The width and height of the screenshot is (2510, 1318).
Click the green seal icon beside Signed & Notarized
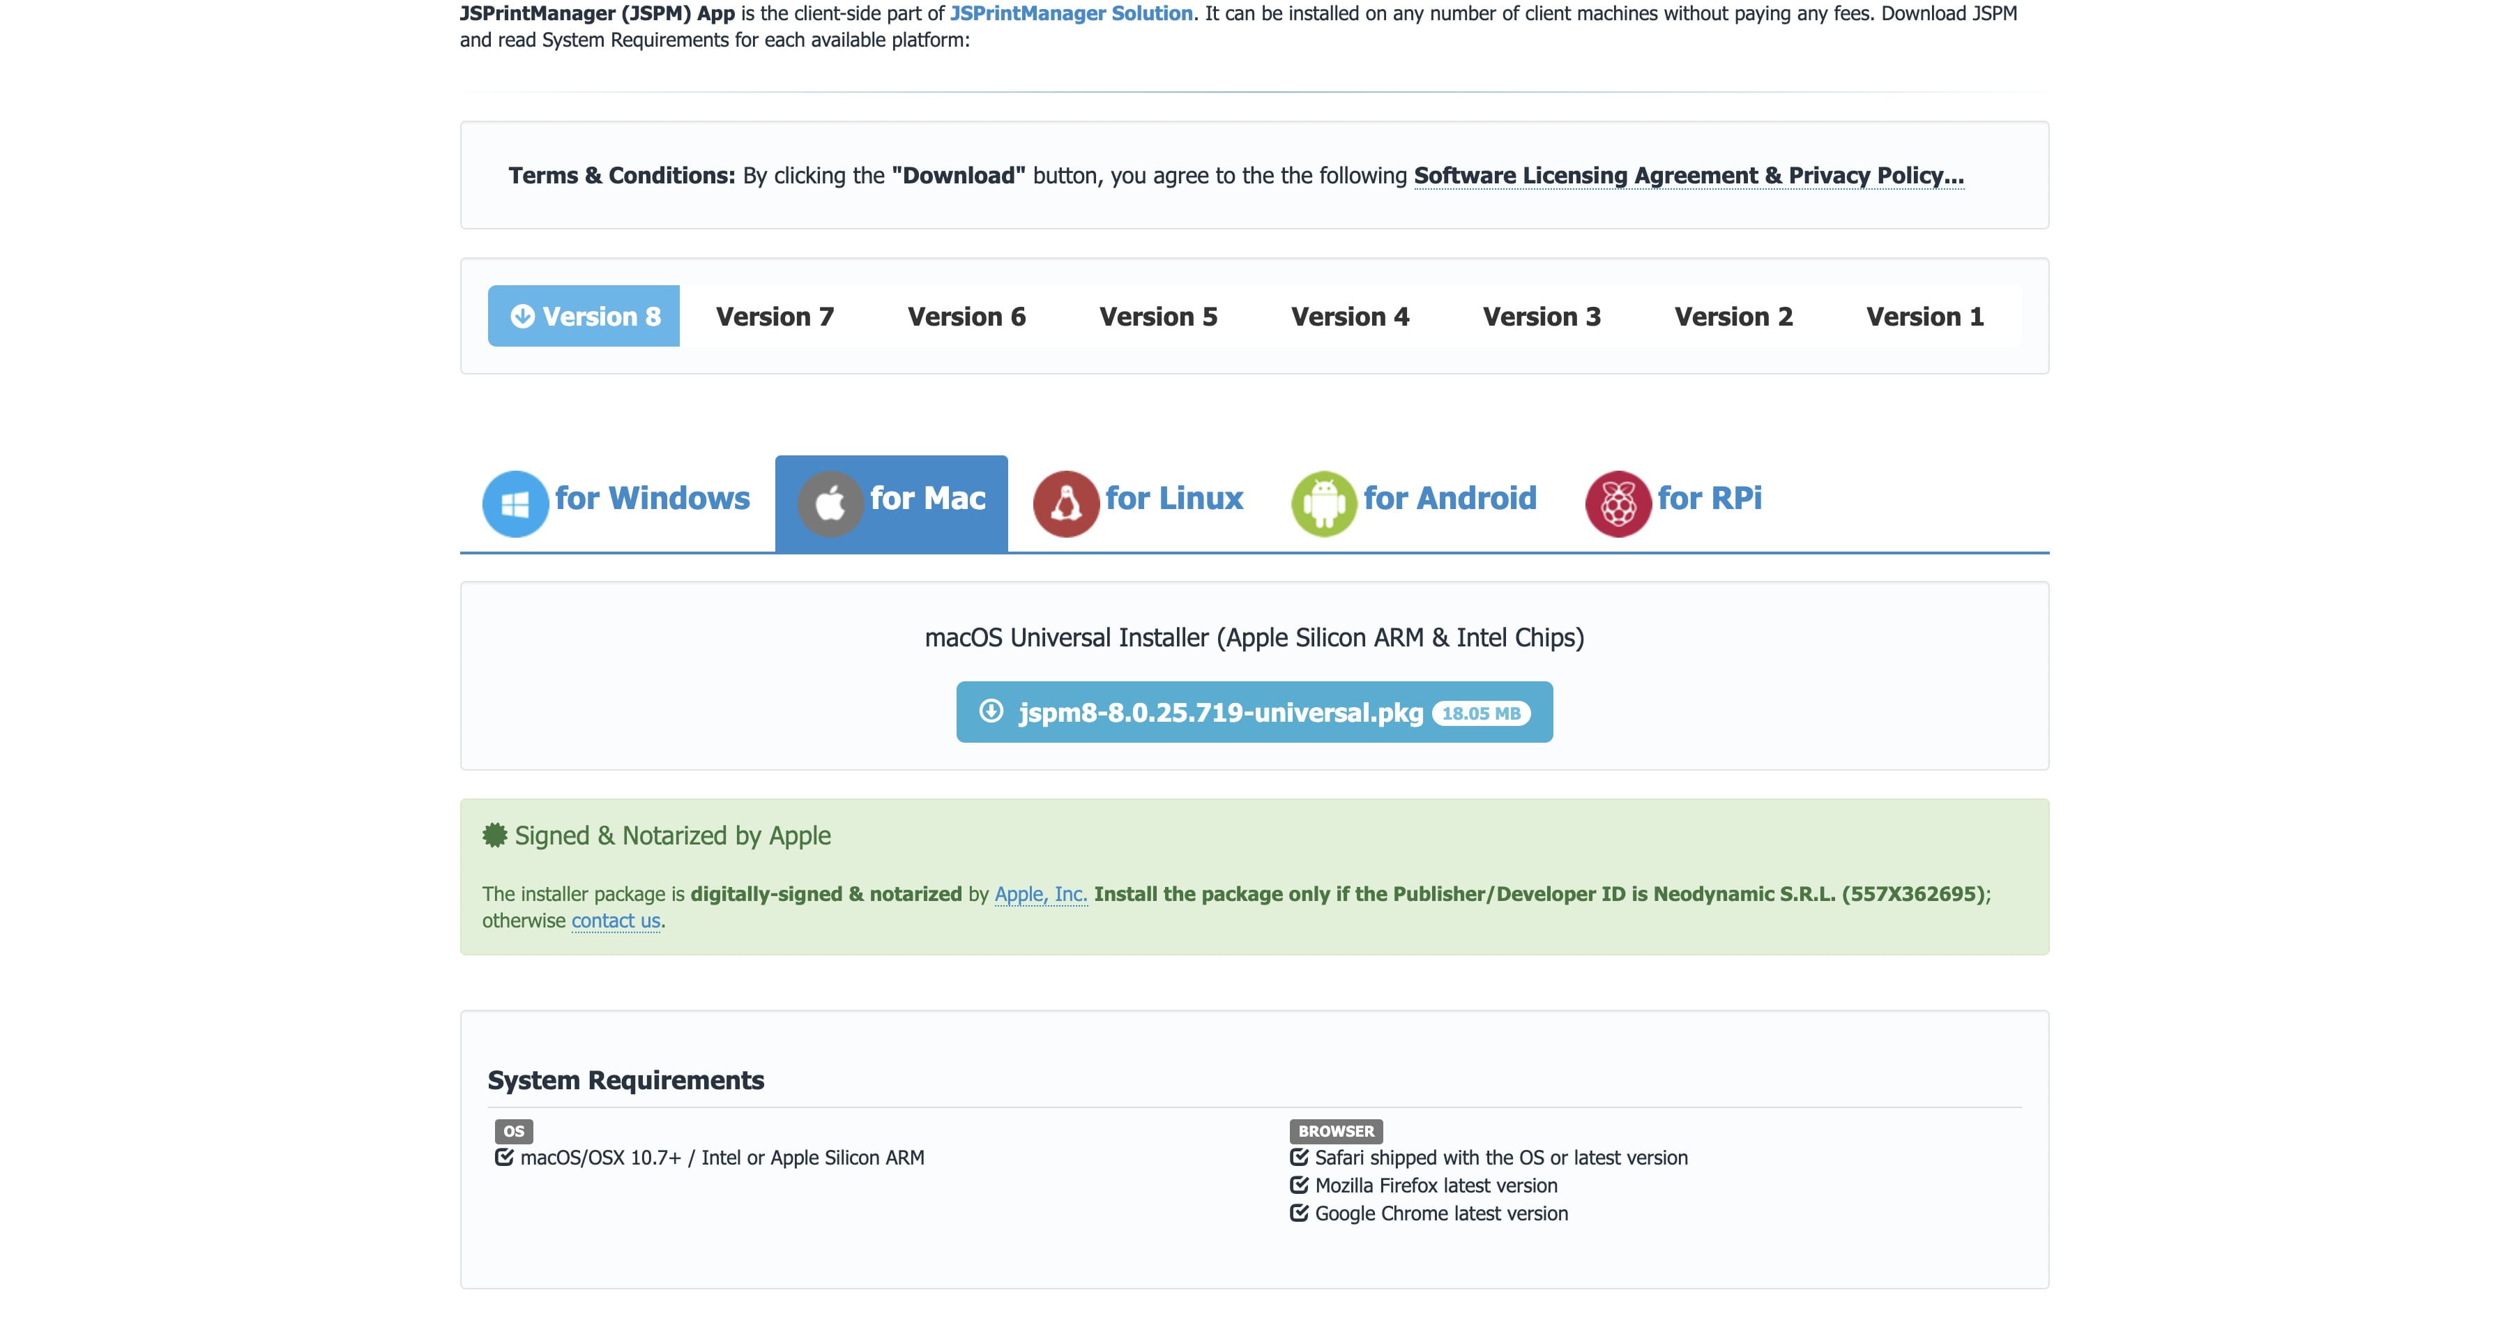(495, 835)
